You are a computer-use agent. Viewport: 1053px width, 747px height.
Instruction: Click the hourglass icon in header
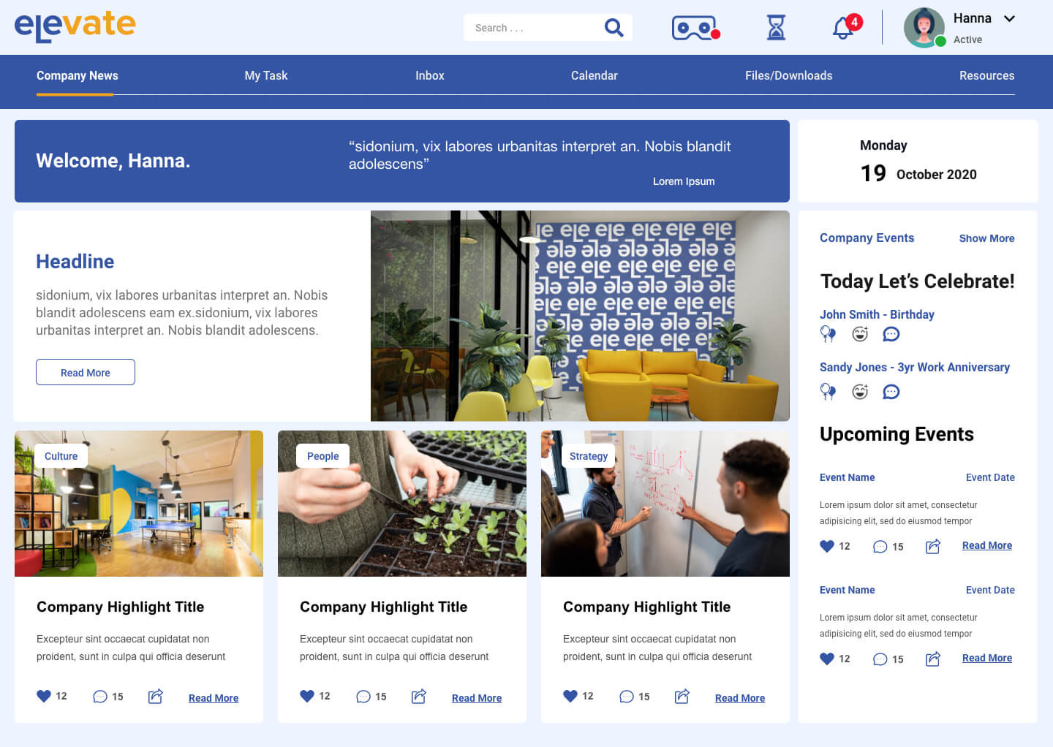(776, 28)
